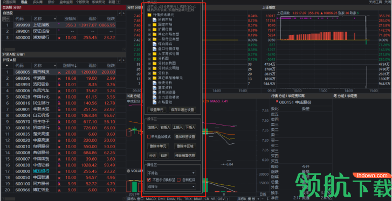Click the round VOLUME indicator settings icon
Image resolution: width=392 pixels, height=201 pixels.
(x=128, y=171)
